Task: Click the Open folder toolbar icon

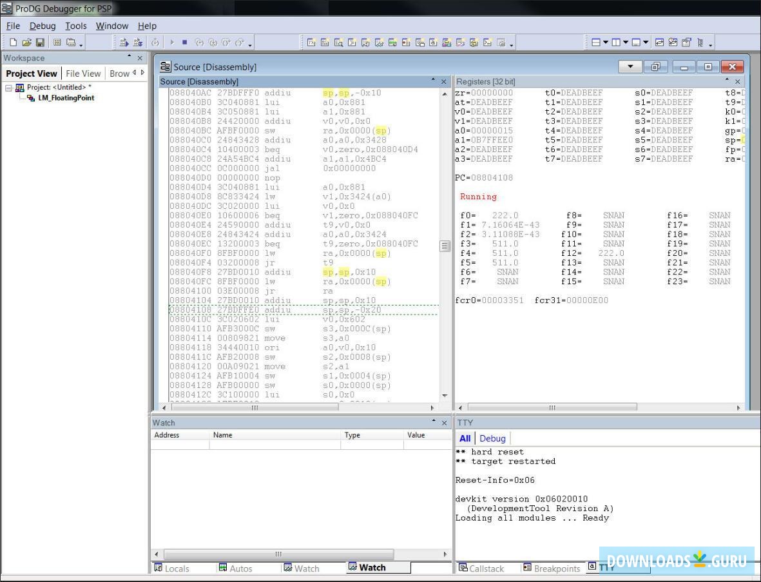Action: pos(26,43)
